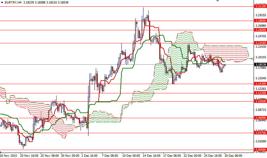
Task: Select the 3.31100 price level label
Action: coord(260,6)
